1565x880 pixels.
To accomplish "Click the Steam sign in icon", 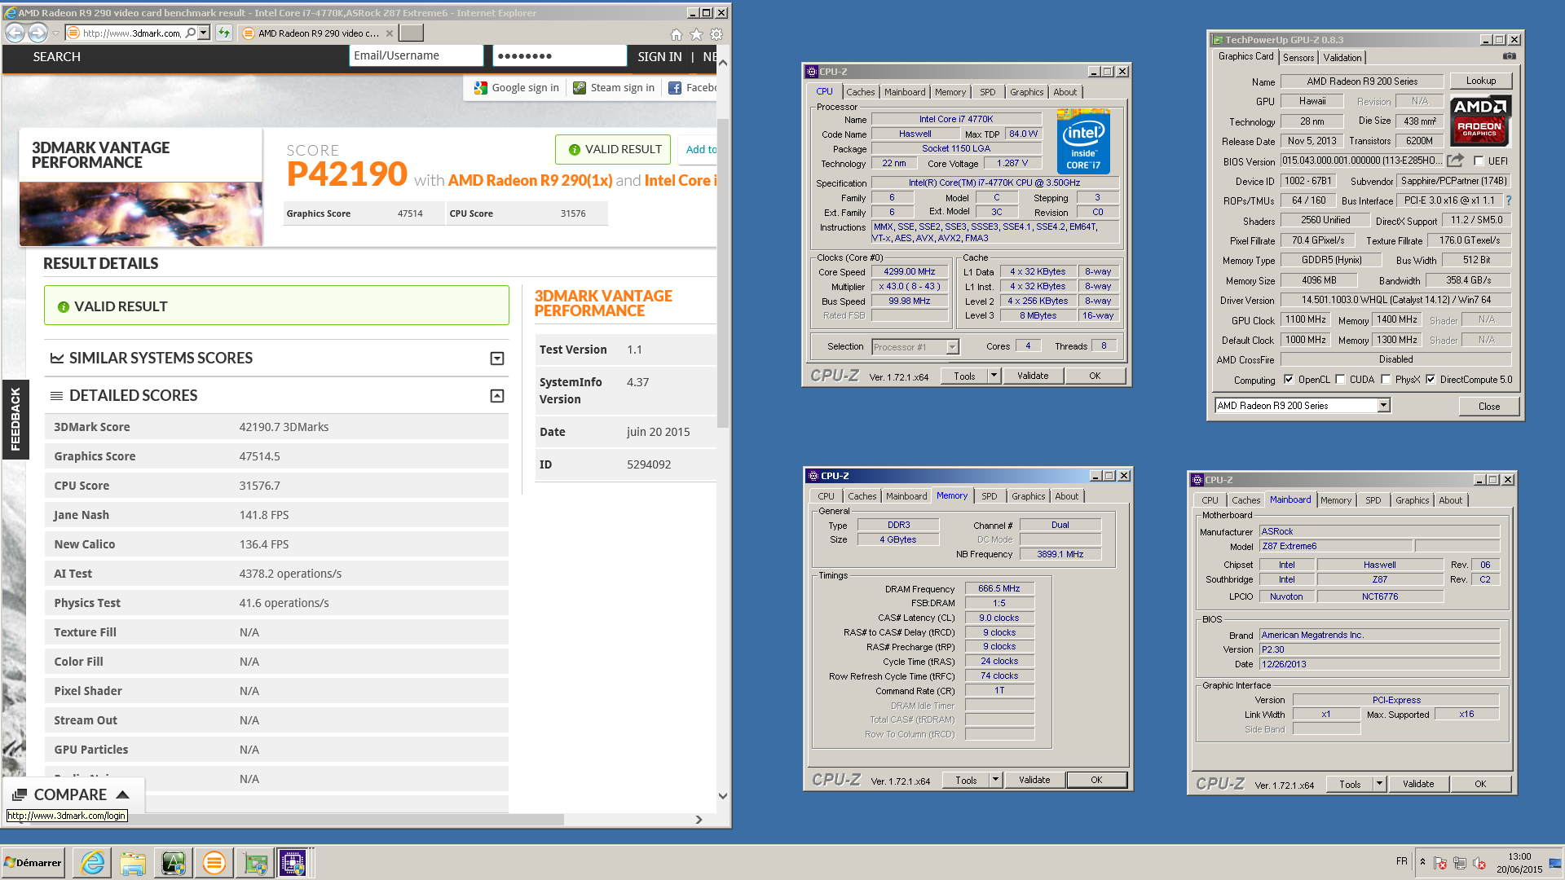I will click(580, 88).
